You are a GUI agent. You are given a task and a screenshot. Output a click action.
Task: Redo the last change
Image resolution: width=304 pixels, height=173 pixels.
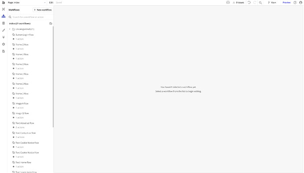coord(255,3)
